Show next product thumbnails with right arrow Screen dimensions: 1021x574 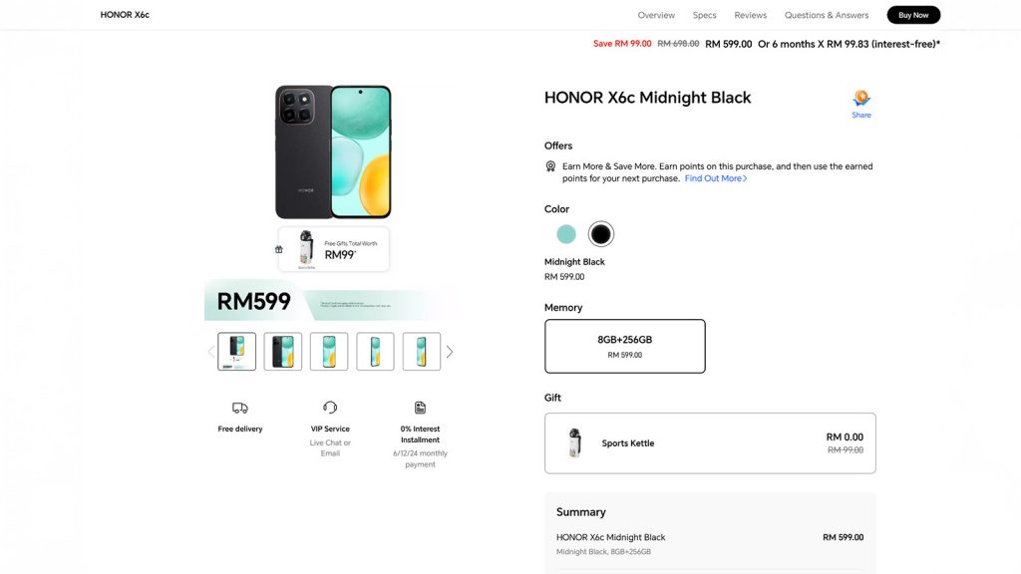point(450,352)
